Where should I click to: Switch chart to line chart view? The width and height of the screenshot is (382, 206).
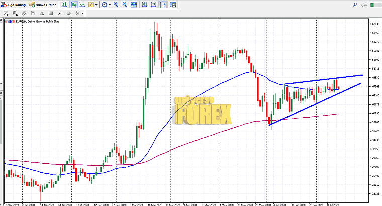[x=82, y=4]
